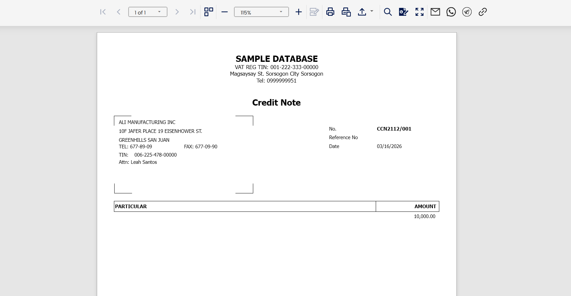Click the amount 10,000.00
The width and height of the screenshot is (571, 296).
(424, 216)
